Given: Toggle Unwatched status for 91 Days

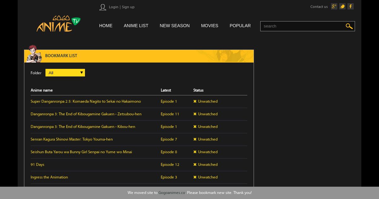Looking at the screenshot, I should tap(208, 165).
